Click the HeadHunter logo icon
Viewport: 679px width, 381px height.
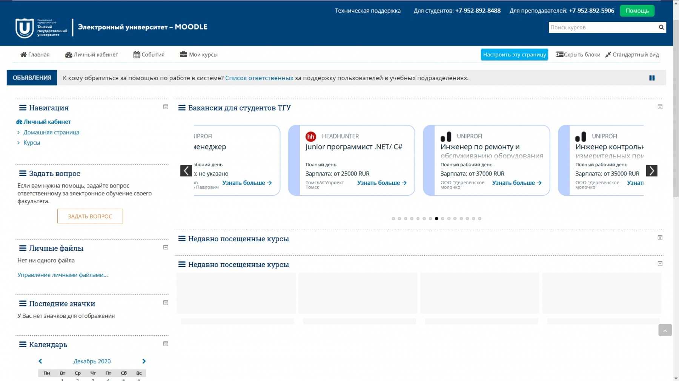click(x=311, y=136)
